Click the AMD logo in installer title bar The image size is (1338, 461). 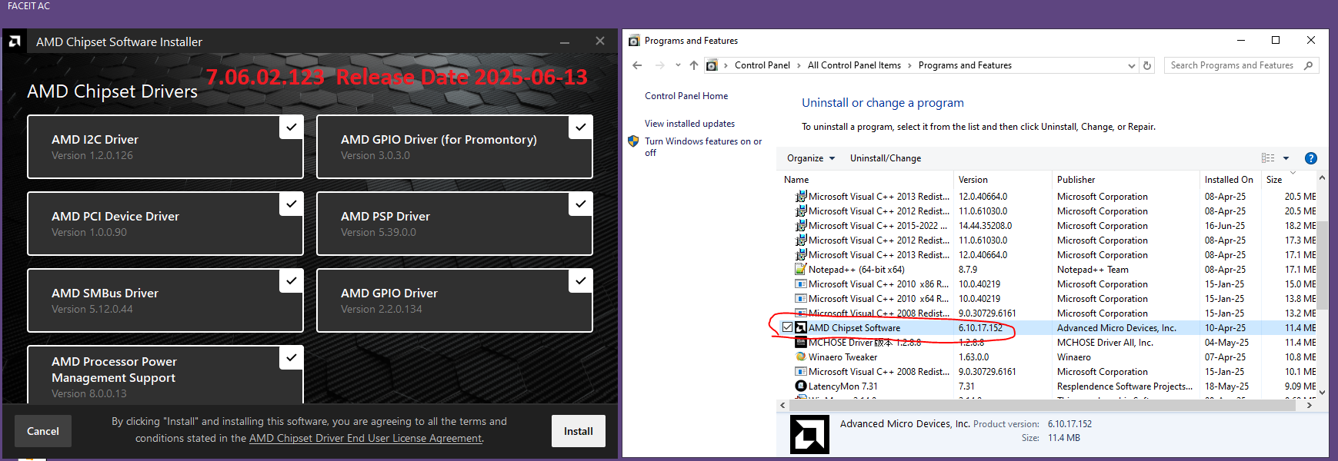(x=15, y=41)
